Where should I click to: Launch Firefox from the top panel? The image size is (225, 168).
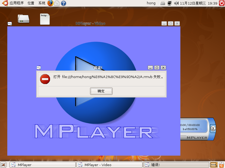pyautogui.click(x=51, y=3)
